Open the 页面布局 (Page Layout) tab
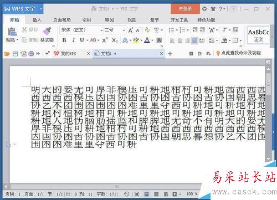 tap(62, 20)
